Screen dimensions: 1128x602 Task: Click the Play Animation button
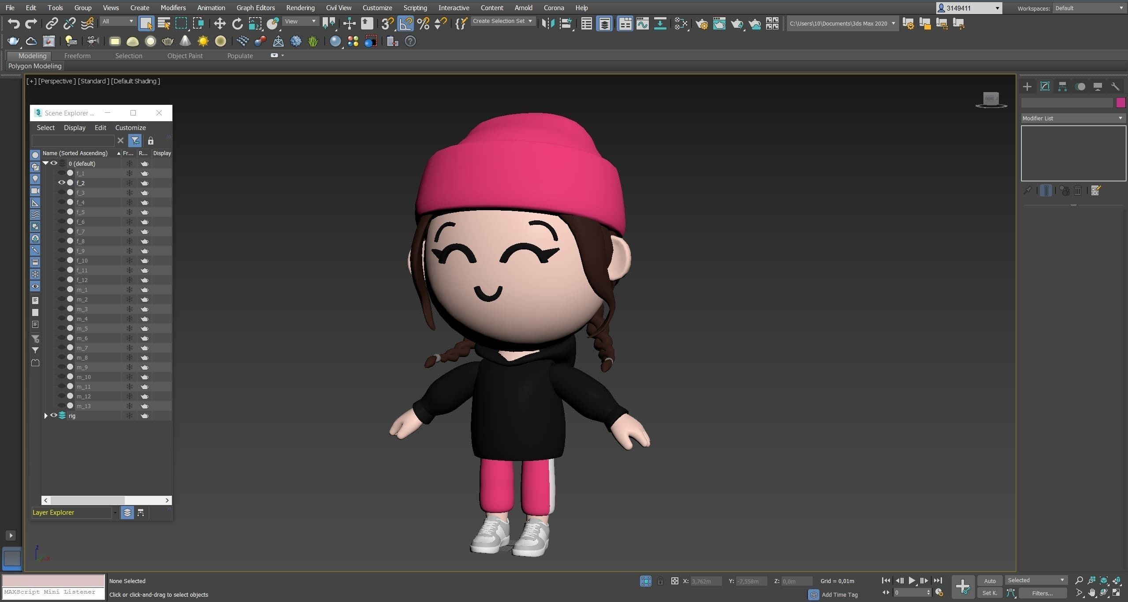[x=912, y=581]
